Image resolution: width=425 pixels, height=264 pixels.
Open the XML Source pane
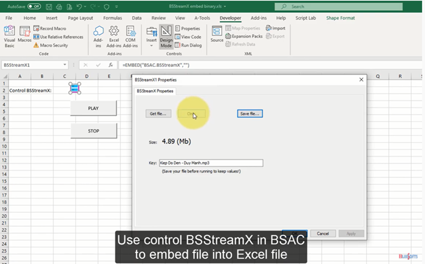217,35
